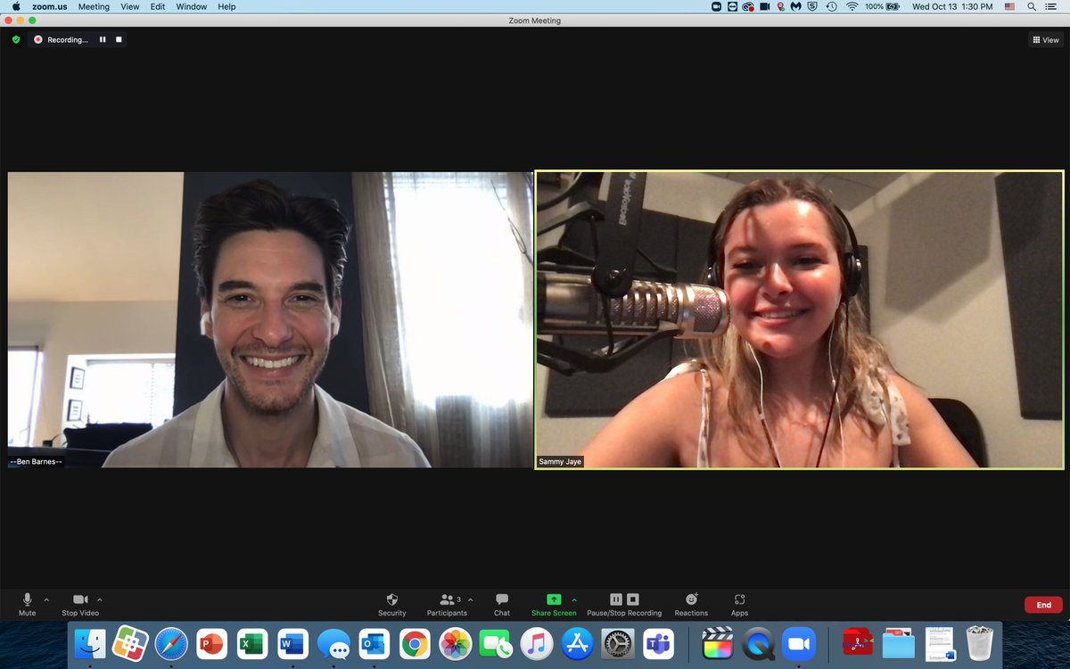
Task: Pause recording from bottom toolbar
Action: pyautogui.click(x=616, y=599)
